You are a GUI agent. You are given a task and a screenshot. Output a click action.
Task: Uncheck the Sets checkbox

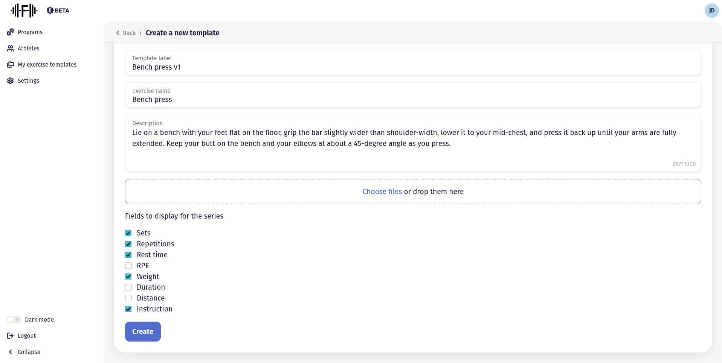(128, 233)
